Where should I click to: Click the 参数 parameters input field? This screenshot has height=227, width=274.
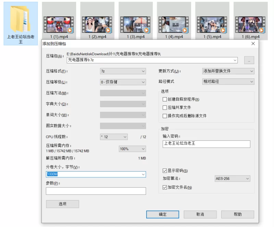(96, 191)
